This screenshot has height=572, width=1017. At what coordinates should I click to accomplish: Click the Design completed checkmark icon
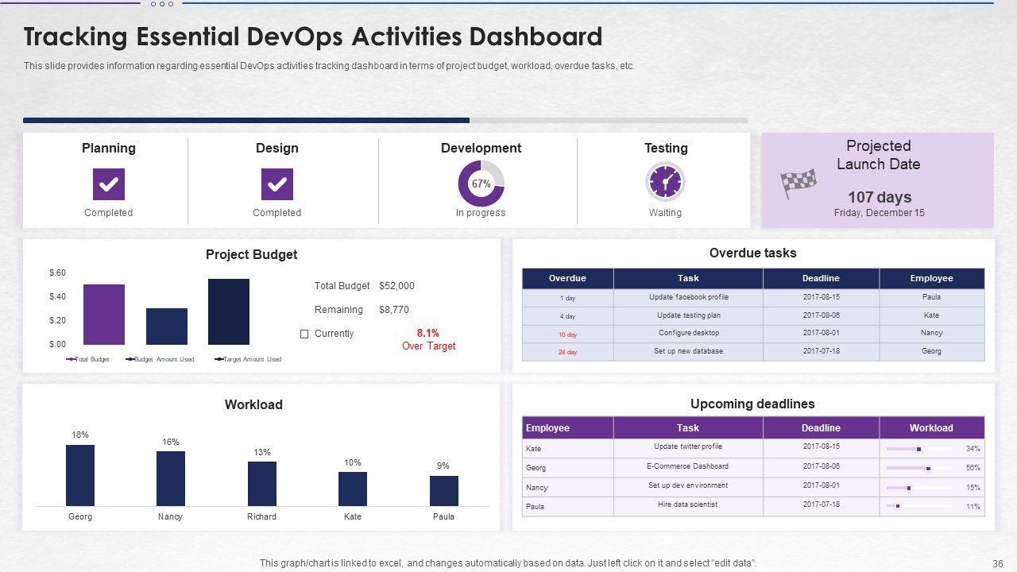[276, 184]
